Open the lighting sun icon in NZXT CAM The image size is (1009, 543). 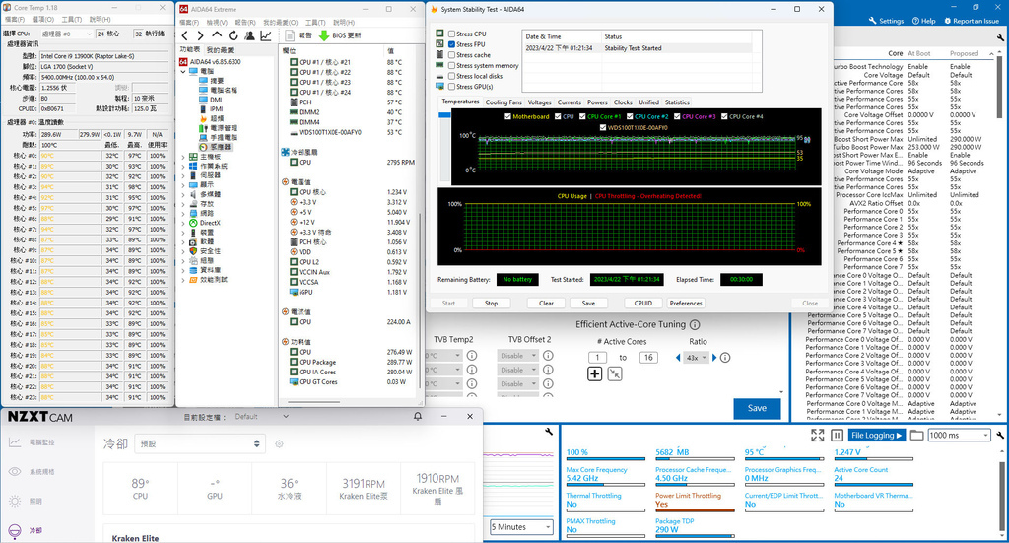coord(14,501)
